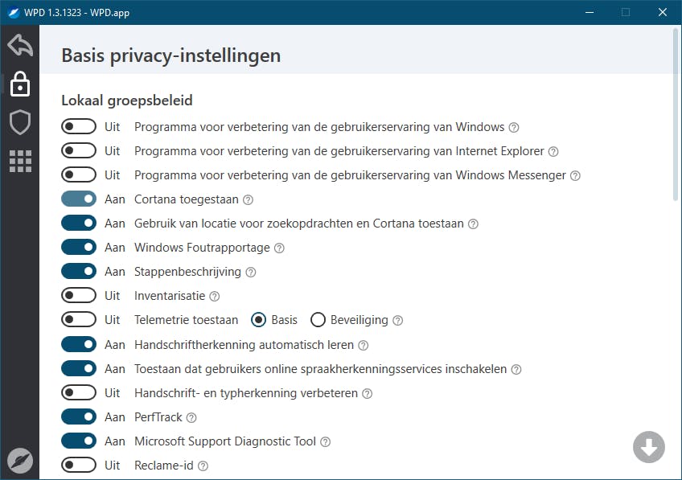682x480 pixels.
Task: Open the firewall shield sidebar section
Action: pos(20,122)
